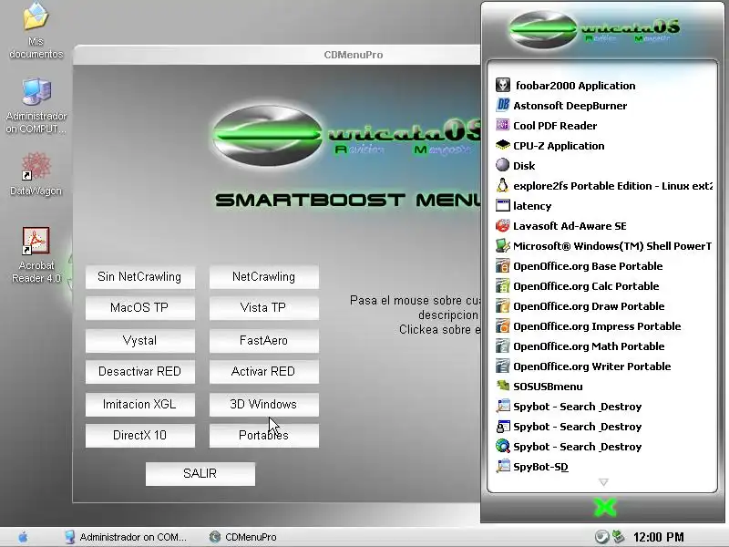Open the SpyBot-SD icon entry
This screenshot has height=547, width=729.
pyautogui.click(x=503, y=466)
